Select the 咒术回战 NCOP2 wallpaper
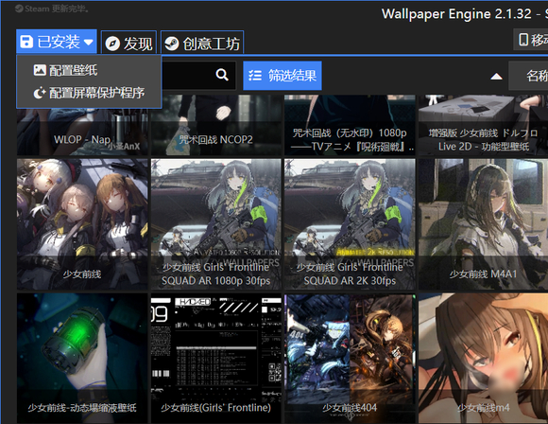Image resolution: width=548 pixels, height=424 pixels. (x=216, y=125)
